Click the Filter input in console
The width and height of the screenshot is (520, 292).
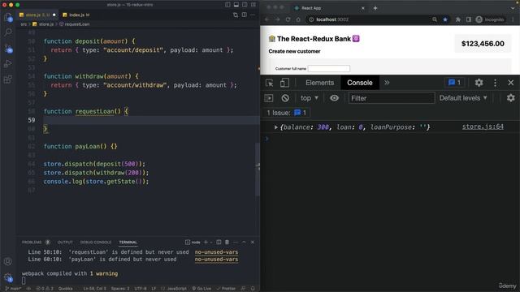pyautogui.click(x=392, y=98)
